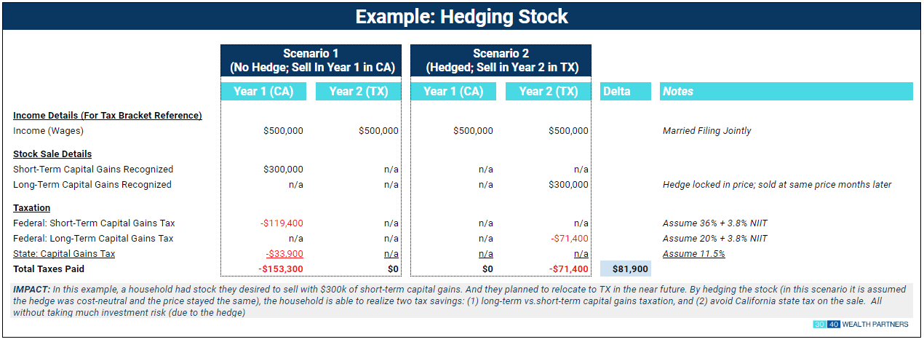
Task: Click the Year 1 (CA) header under Scenario 1
Action: [x=264, y=92]
